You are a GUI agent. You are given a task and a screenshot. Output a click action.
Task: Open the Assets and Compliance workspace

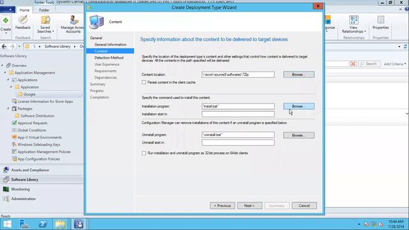click(30, 170)
